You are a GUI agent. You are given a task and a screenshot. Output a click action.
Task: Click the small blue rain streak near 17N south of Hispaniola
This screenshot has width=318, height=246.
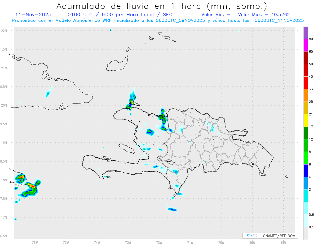point(172,210)
